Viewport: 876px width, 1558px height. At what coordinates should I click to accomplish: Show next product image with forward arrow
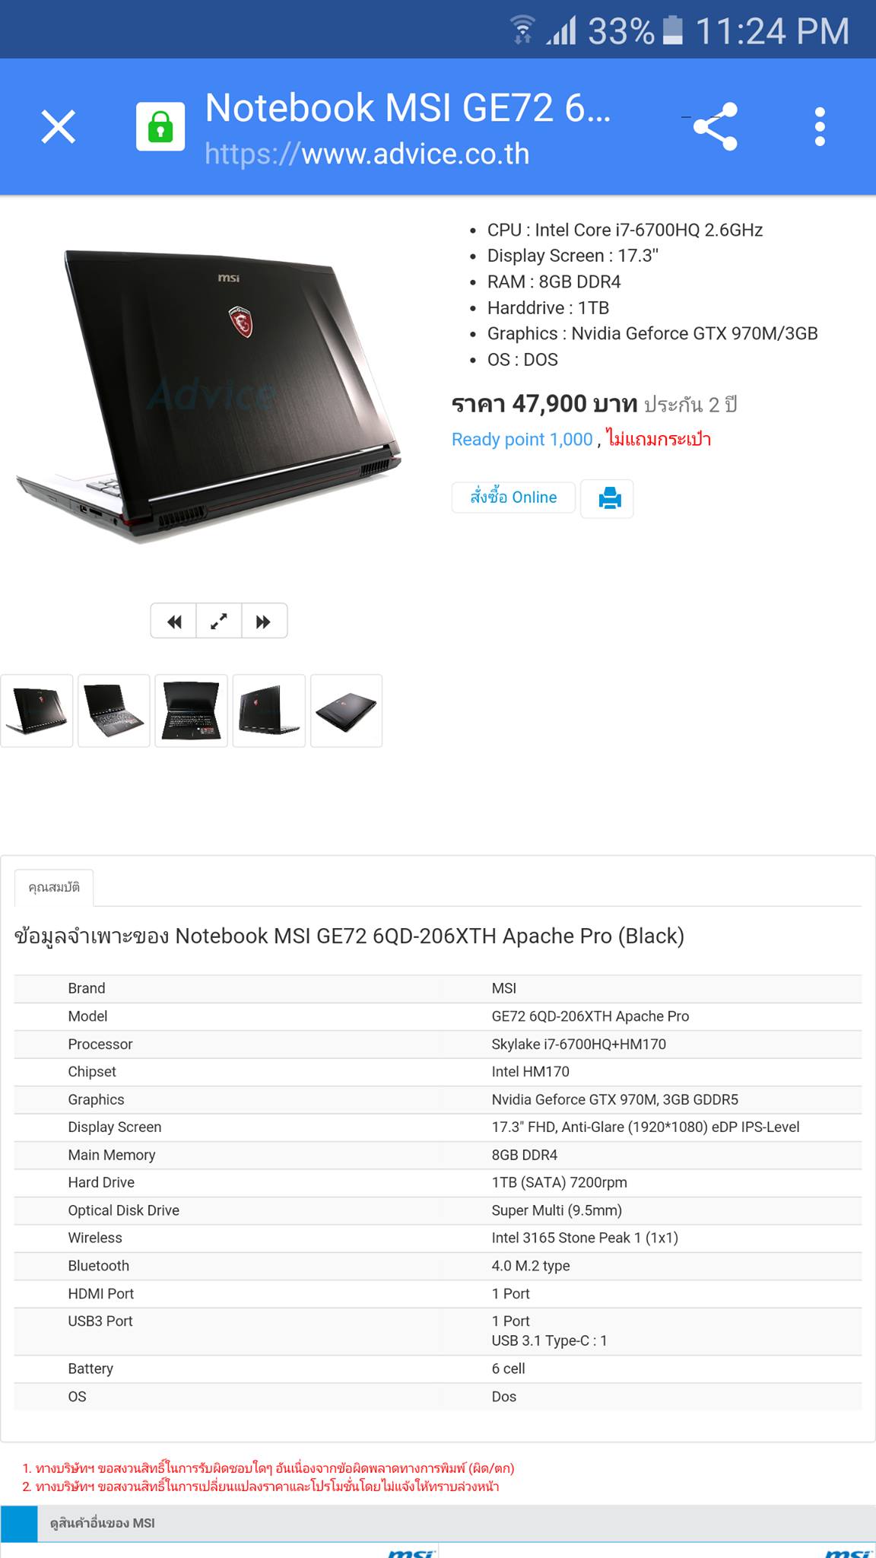tap(264, 621)
